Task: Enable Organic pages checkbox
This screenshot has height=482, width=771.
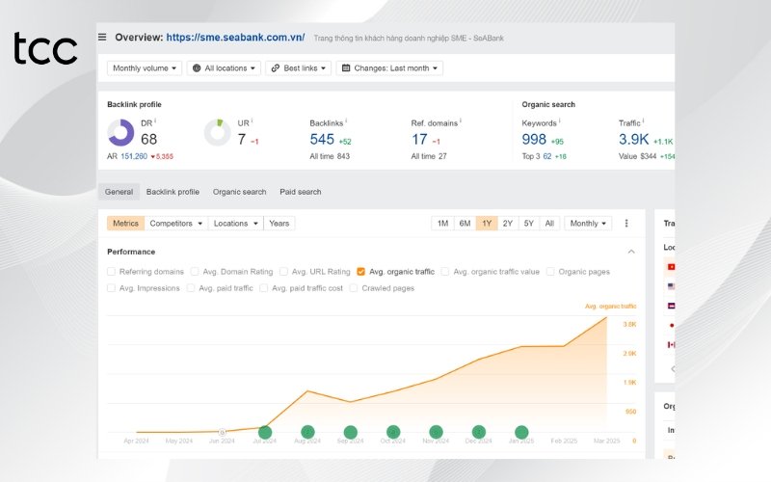Action: tap(550, 272)
